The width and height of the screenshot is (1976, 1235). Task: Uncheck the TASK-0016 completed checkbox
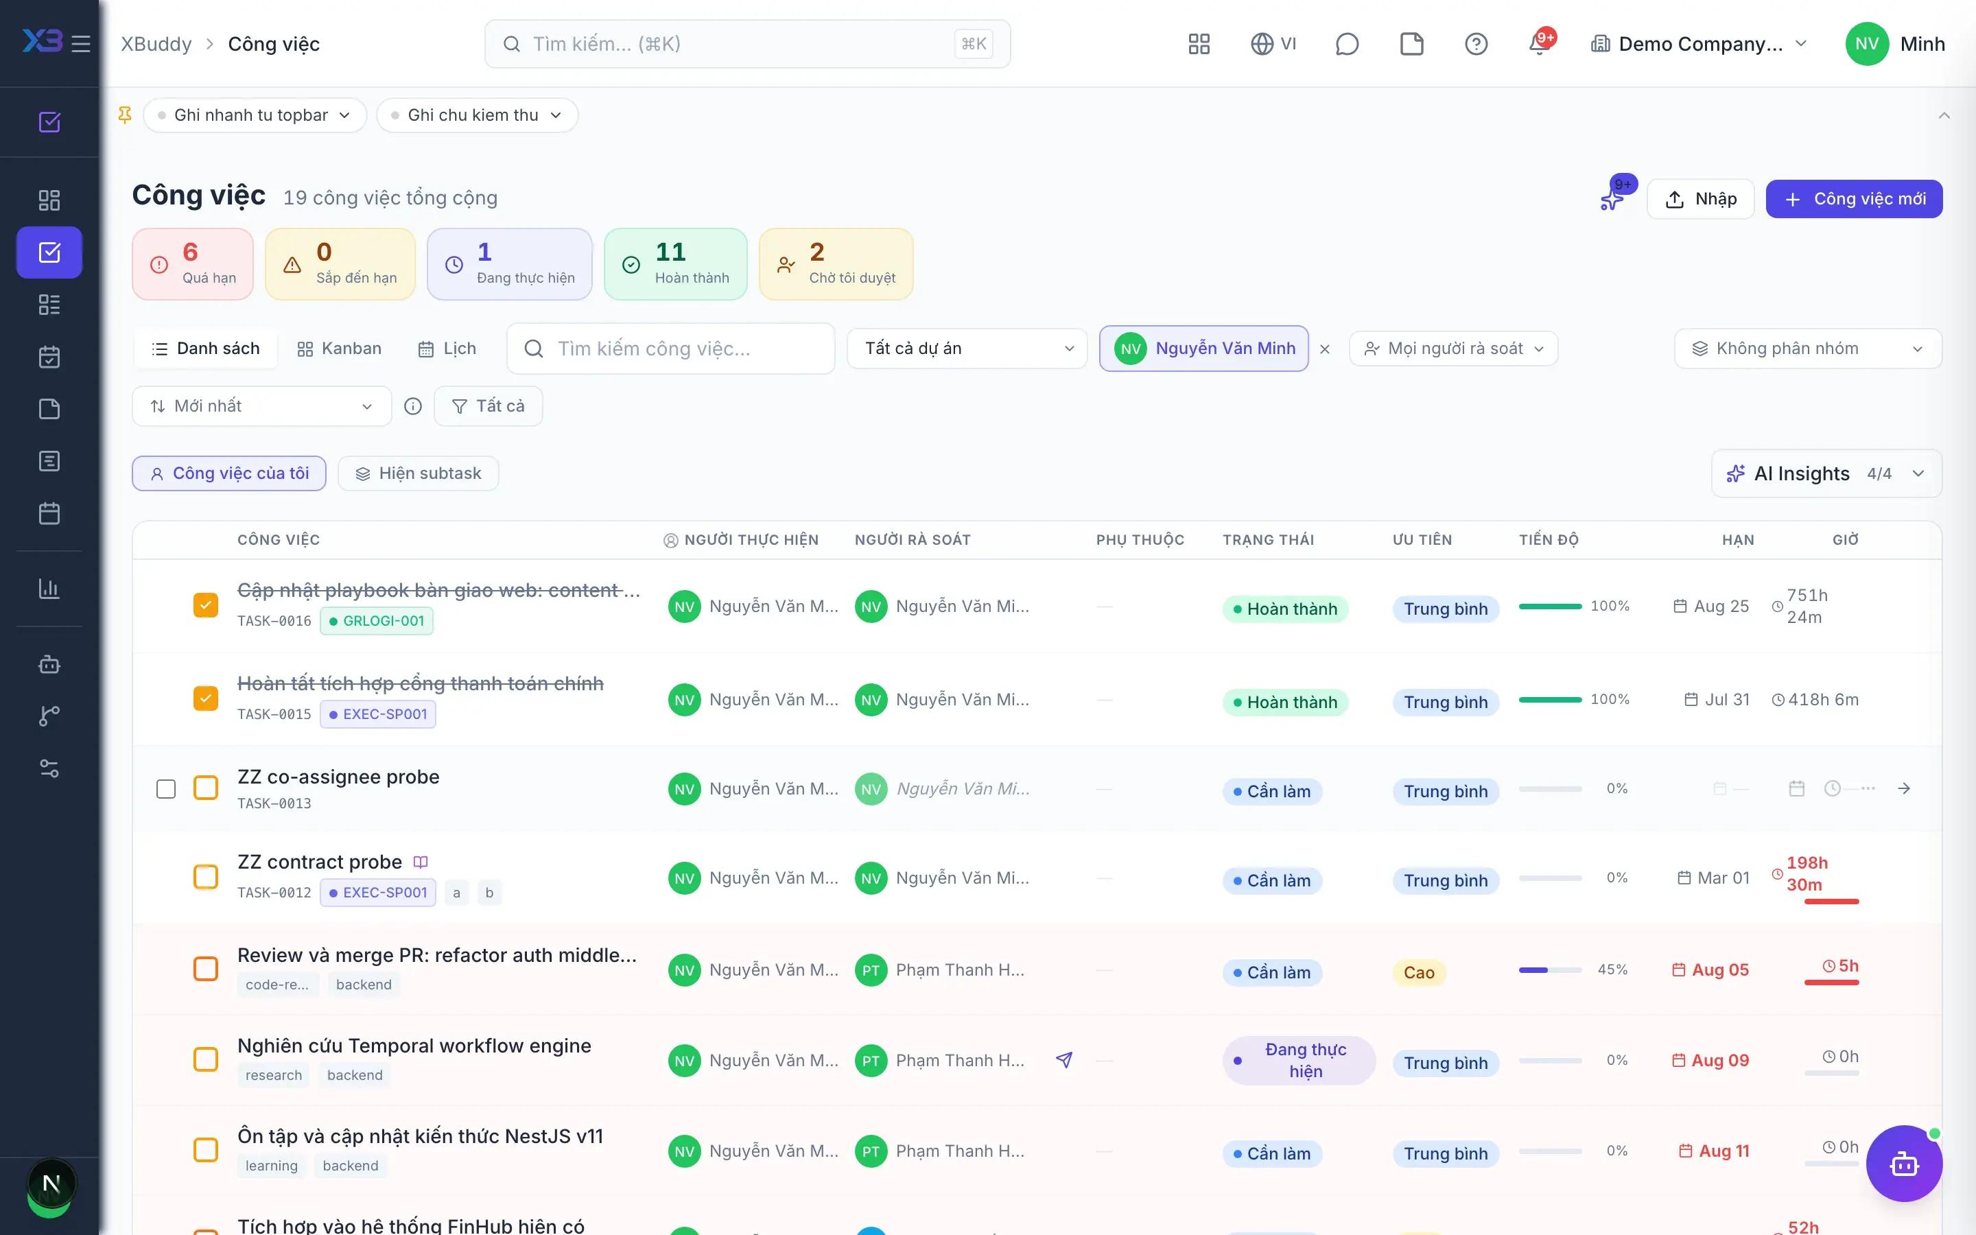pos(206,605)
